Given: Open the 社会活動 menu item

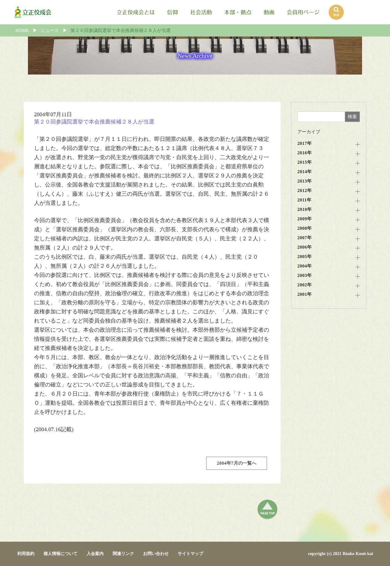Looking at the screenshot, I should 201,12.
